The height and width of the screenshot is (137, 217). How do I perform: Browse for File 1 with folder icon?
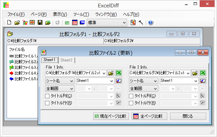[x=111, y=73]
